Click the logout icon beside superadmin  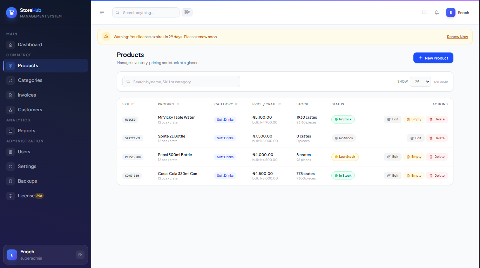80,255
